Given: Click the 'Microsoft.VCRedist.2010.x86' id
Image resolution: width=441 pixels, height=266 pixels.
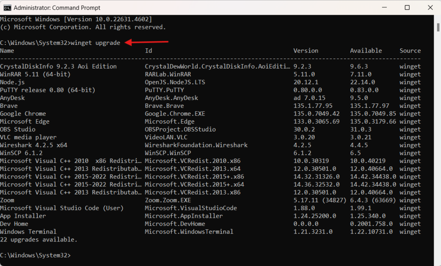Looking at the screenshot, I should click(x=193, y=161).
